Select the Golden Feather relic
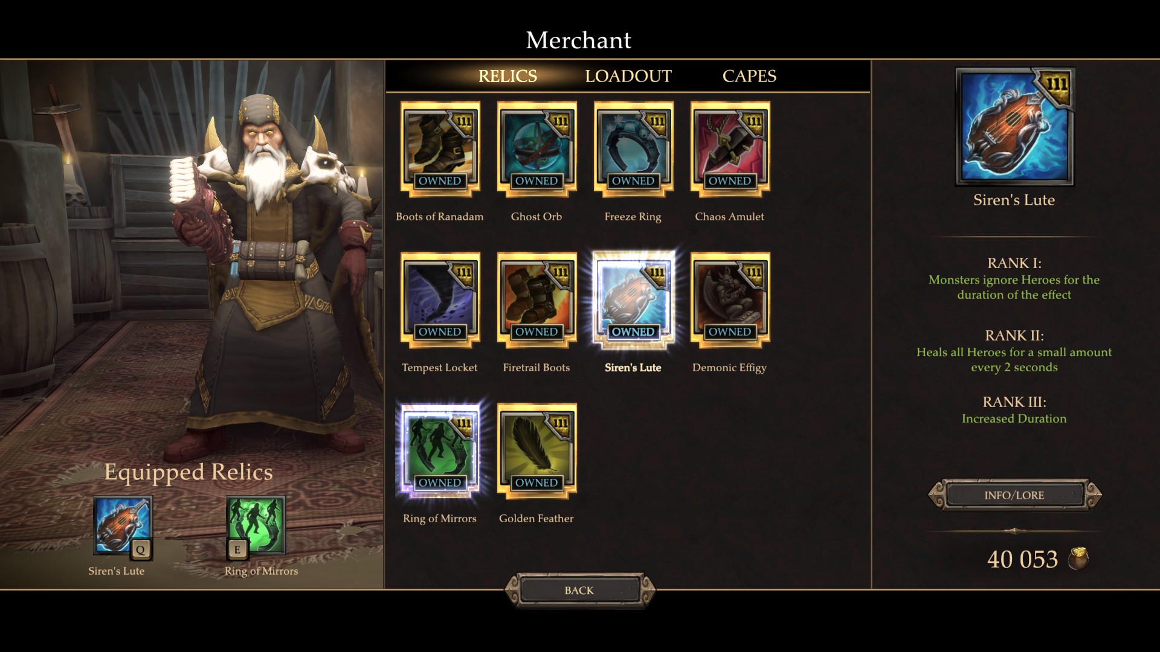The width and height of the screenshot is (1160, 652). coord(536,451)
